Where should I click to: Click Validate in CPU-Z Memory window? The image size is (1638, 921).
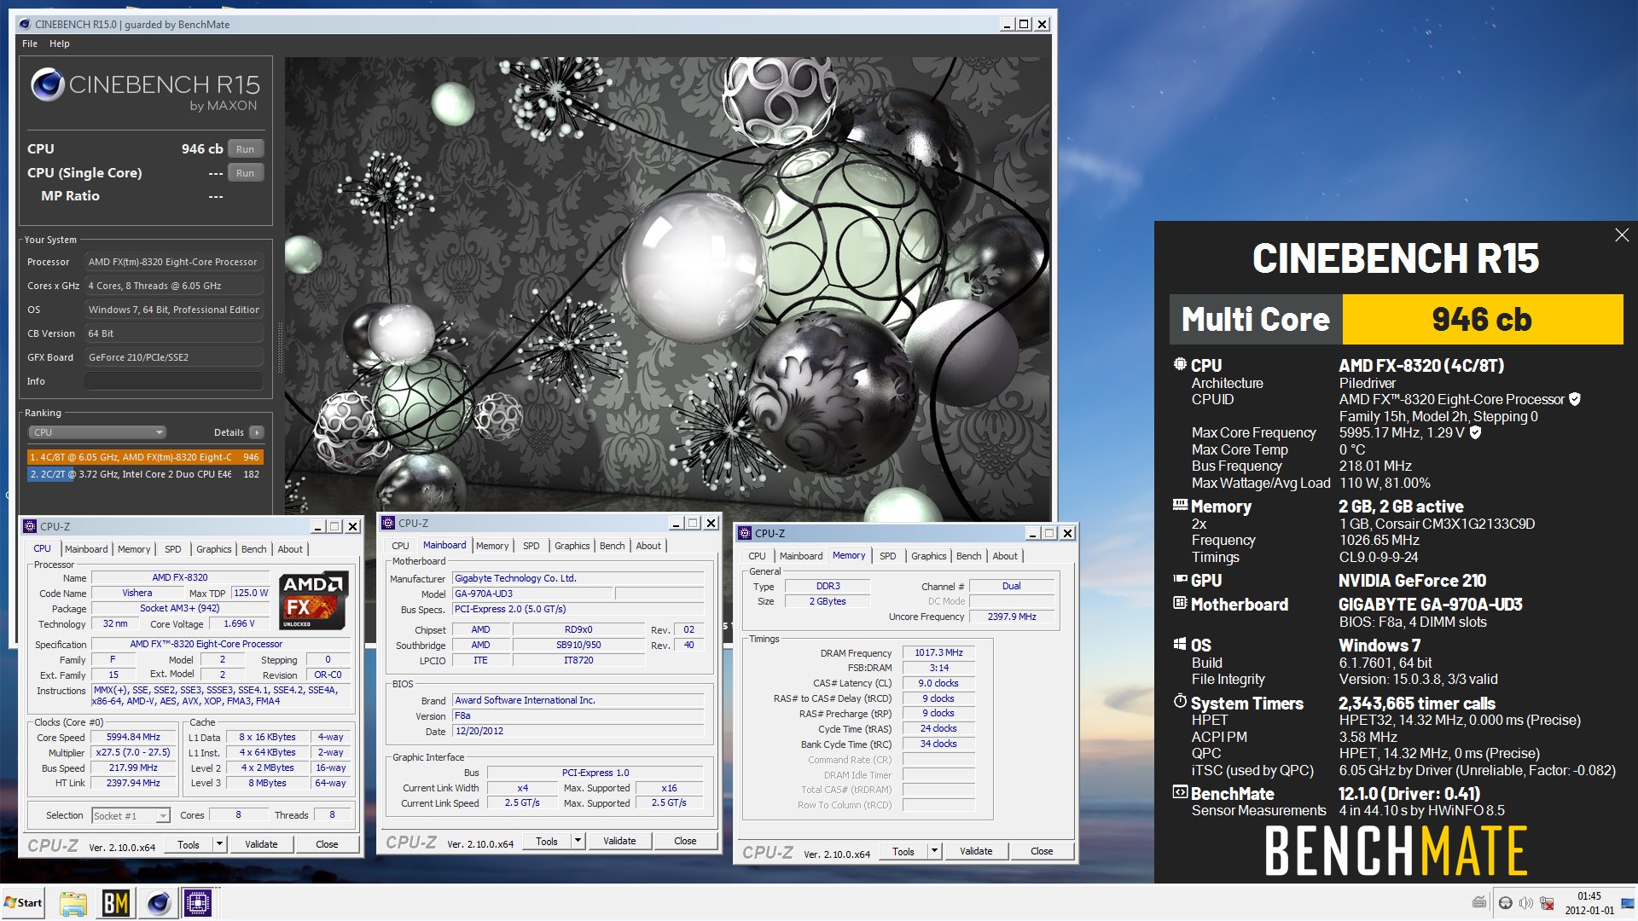tap(976, 851)
